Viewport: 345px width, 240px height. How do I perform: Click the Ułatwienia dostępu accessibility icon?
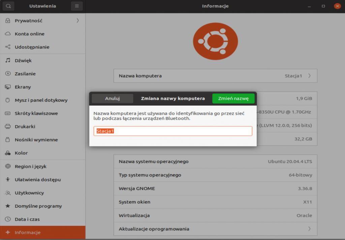(x=8, y=179)
